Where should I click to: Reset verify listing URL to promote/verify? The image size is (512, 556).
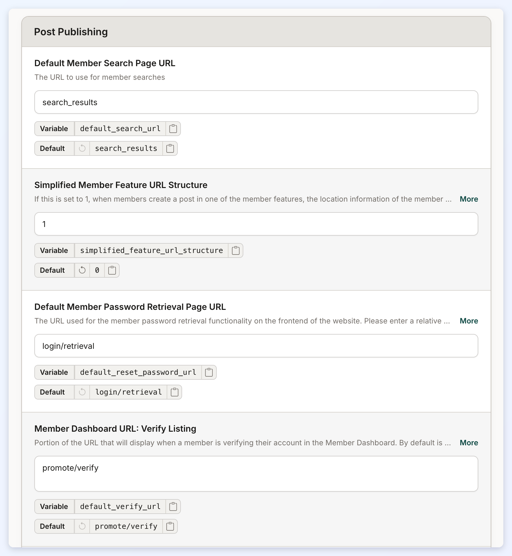(82, 526)
